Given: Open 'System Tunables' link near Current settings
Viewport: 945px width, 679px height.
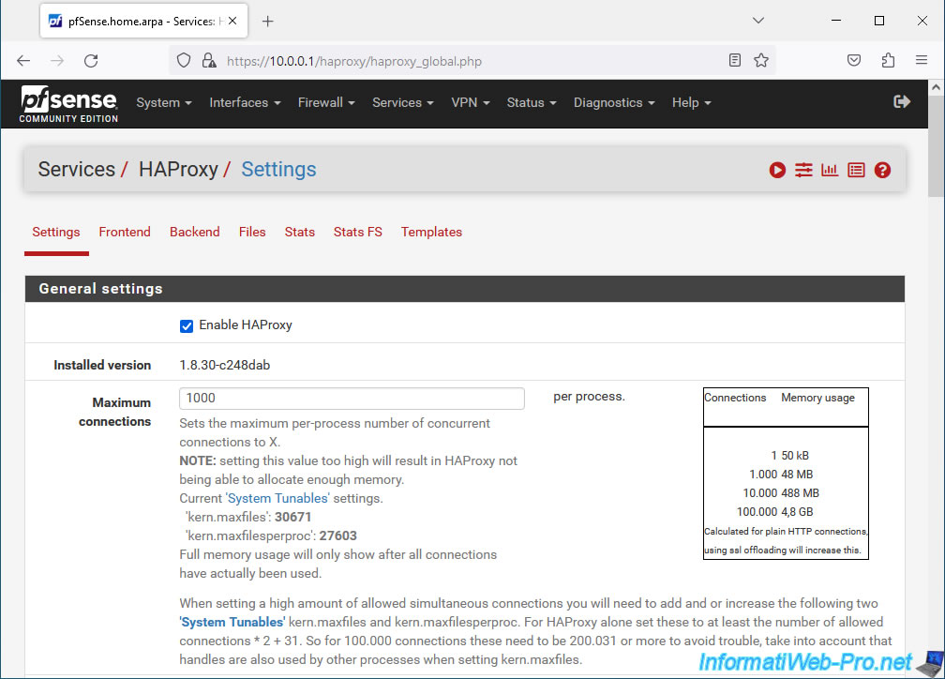Looking at the screenshot, I should pos(277,498).
